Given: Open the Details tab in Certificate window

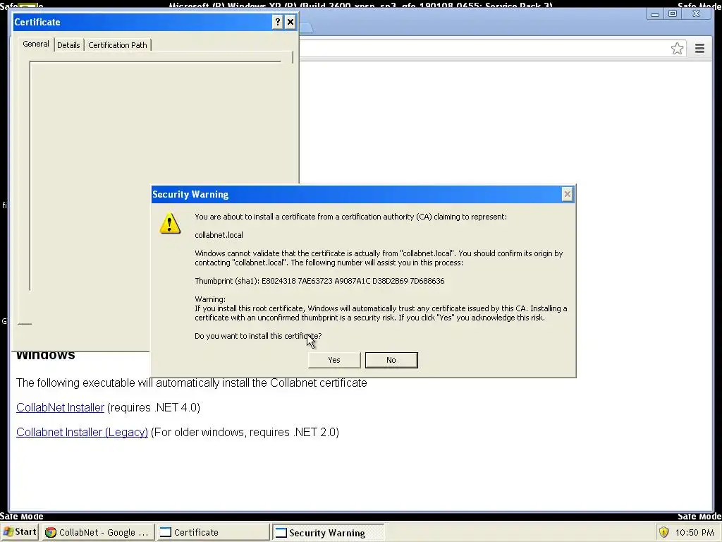Looking at the screenshot, I should click(x=68, y=45).
